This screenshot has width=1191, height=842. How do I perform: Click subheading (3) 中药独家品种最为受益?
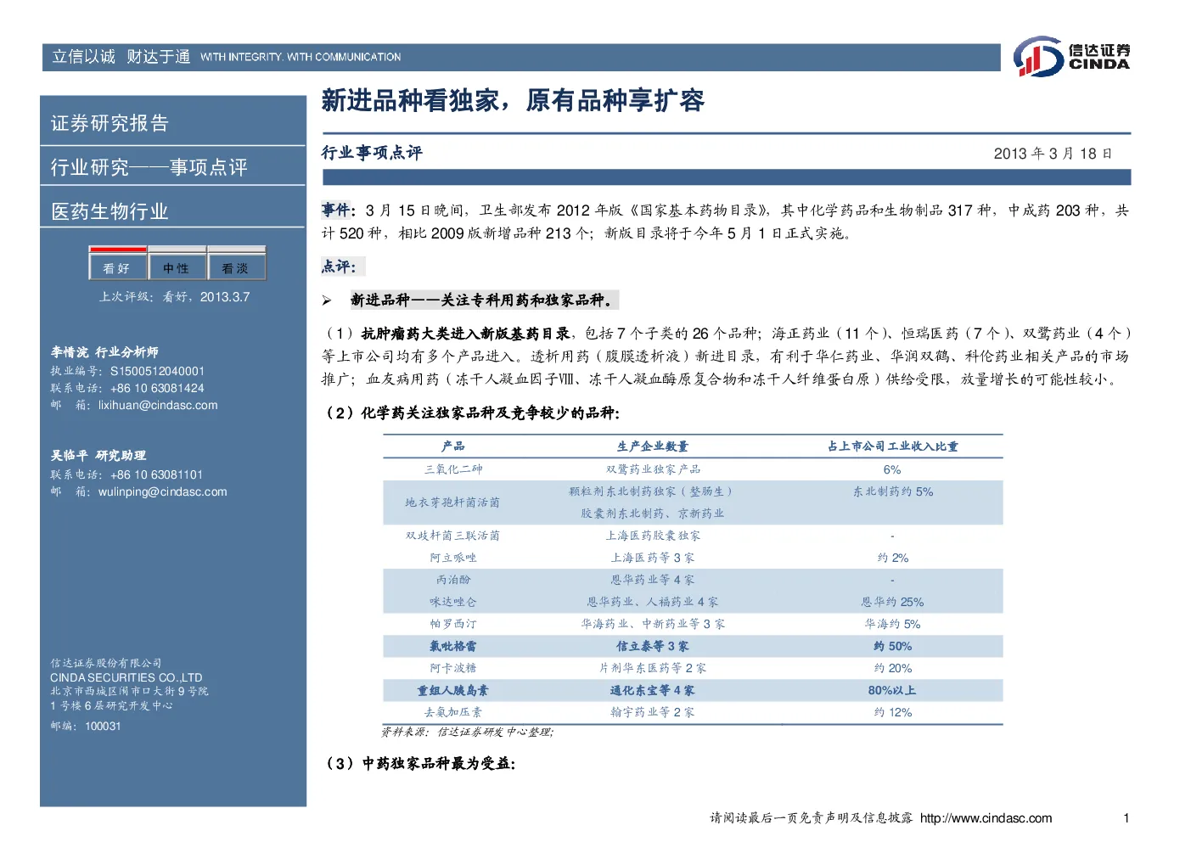point(419,764)
